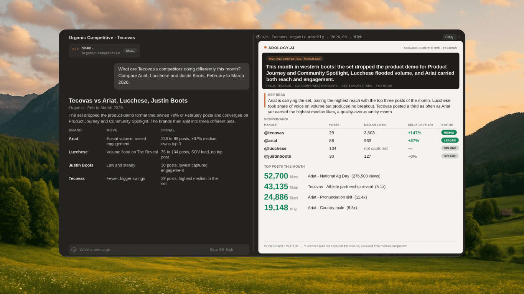Click the Justin Boots brand cell
524x294 pixels.
point(81,165)
